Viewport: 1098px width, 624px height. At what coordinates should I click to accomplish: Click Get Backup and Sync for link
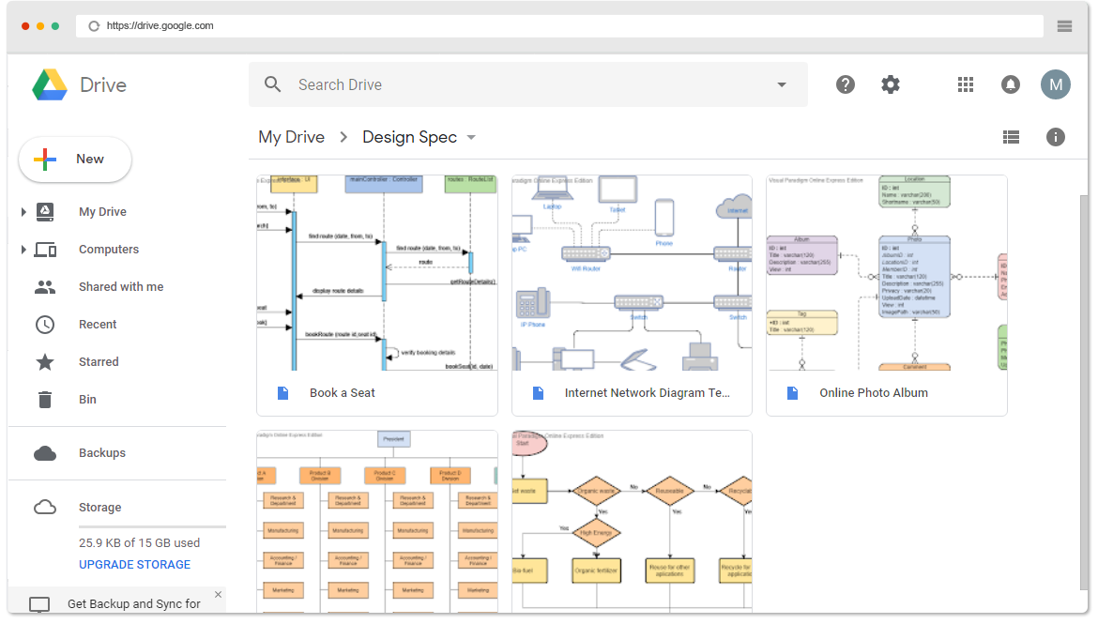(x=134, y=603)
